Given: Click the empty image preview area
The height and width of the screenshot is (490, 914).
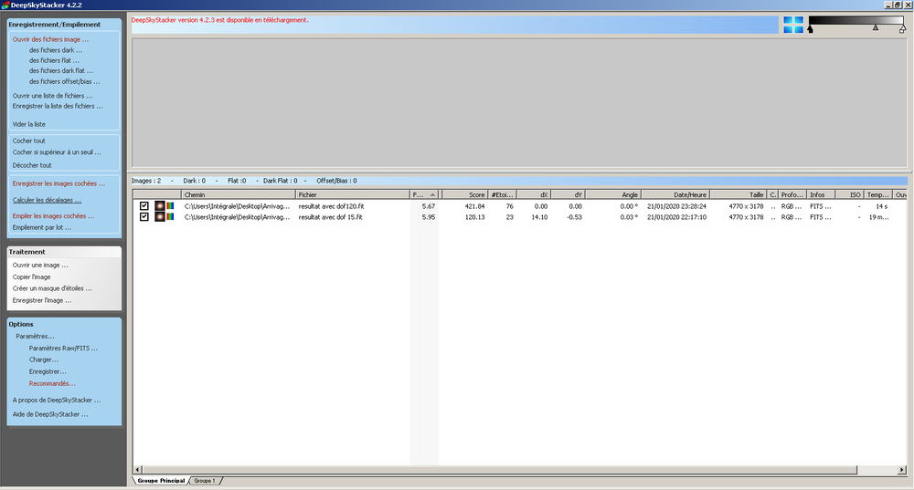Looking at the screenshot, I should point(519,102).
